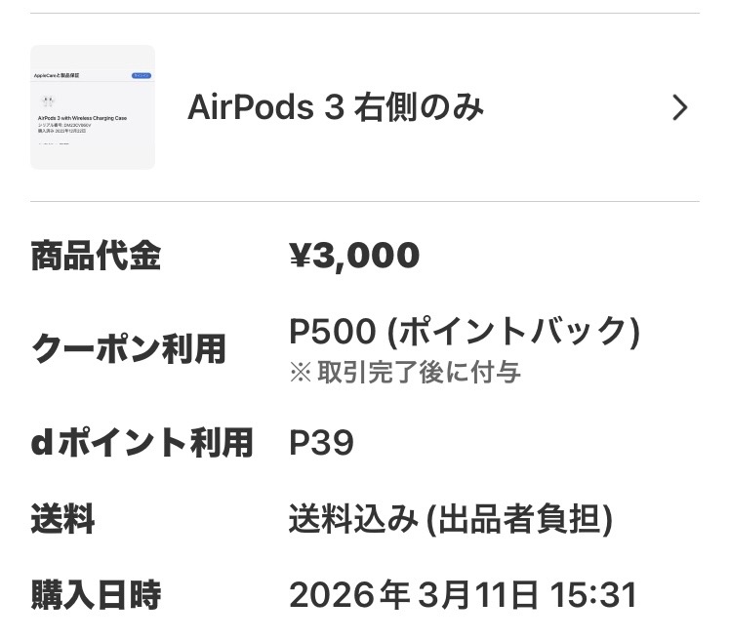Click the シリアル番号 serial number line in thumbnail
This screenshot has width=730, height=641.
pyautogui.click(x=63, y=125)
